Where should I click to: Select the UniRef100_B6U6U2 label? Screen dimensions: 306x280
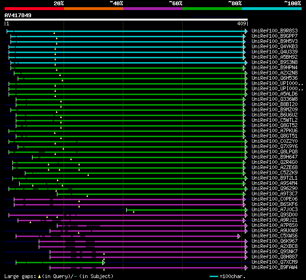coord(274,115)
